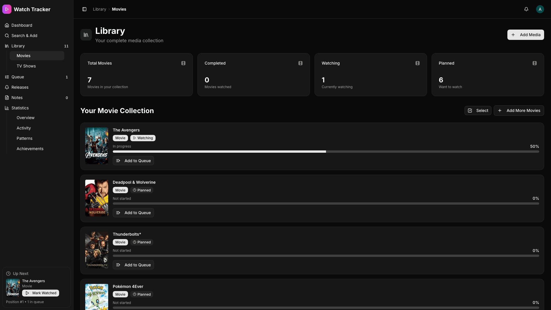551x310 pixels.
Task: Click Thunderbolts* progress bar
Action: [x=326, y=256]
